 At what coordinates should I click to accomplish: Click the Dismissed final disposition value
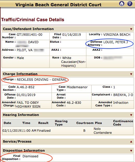[30, 156]
